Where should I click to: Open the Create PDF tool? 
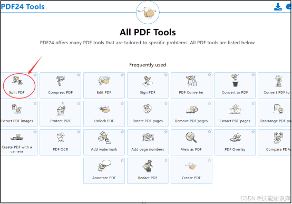pyautogui.click(x=191, y=171)
